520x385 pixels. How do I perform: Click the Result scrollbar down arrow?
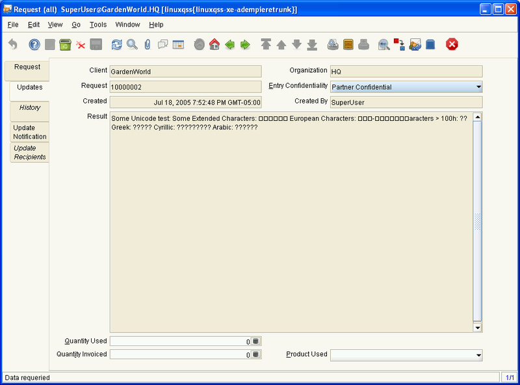477,328
